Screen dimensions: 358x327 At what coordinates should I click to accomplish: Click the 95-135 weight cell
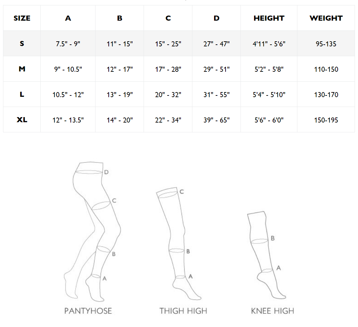[x=326, y=44]
